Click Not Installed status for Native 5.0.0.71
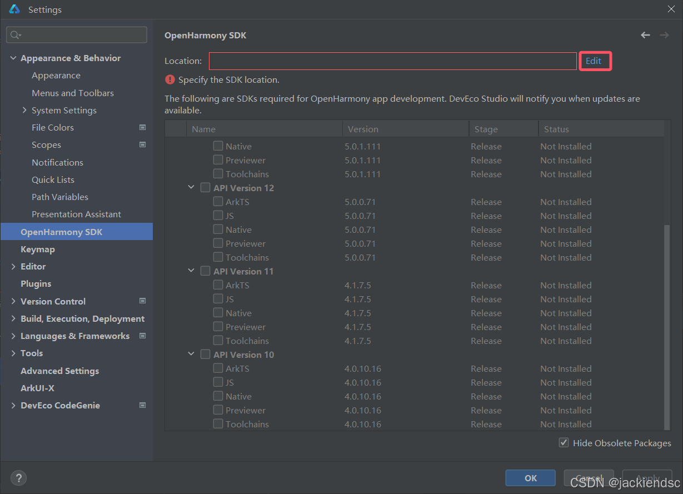683x494 pixels. tap(566, 229)
